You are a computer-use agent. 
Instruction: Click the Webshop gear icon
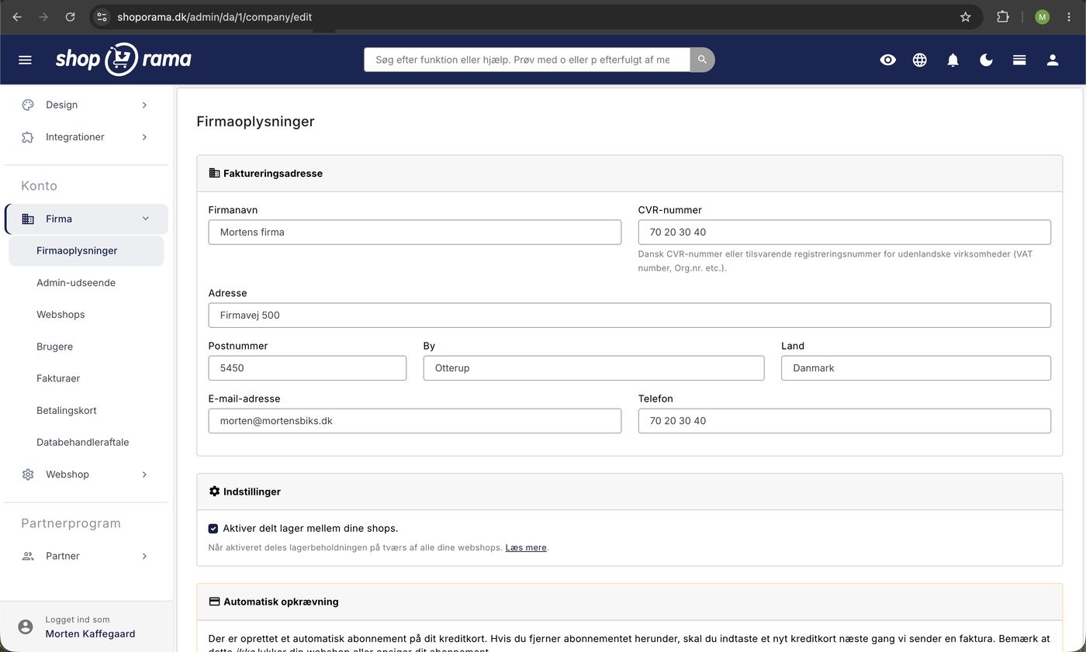pos(28,474)
